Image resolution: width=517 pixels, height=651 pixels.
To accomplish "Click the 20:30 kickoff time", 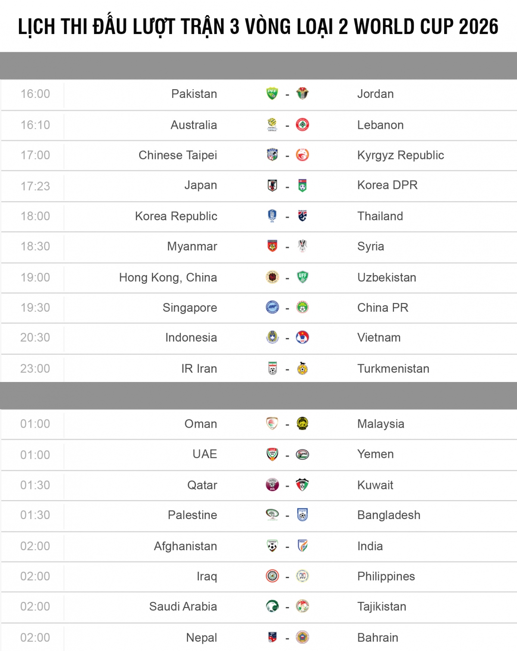I will pos(35,338).
